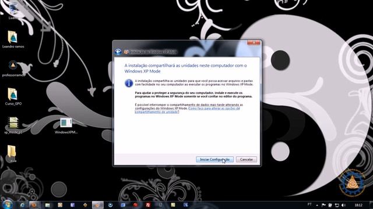Viewport: 373px width, 209px height.
Task: Open the Lixeira recycle bin icon
Action: click(13, 10)
